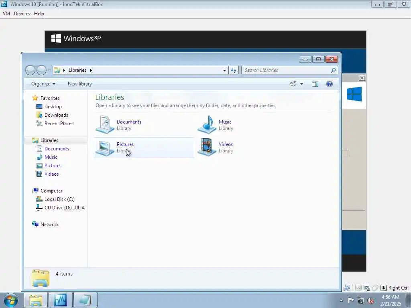Open Downloads in Favorites sidebar
The height and width of the screenshot is (308, 411).
coord(56,115)
